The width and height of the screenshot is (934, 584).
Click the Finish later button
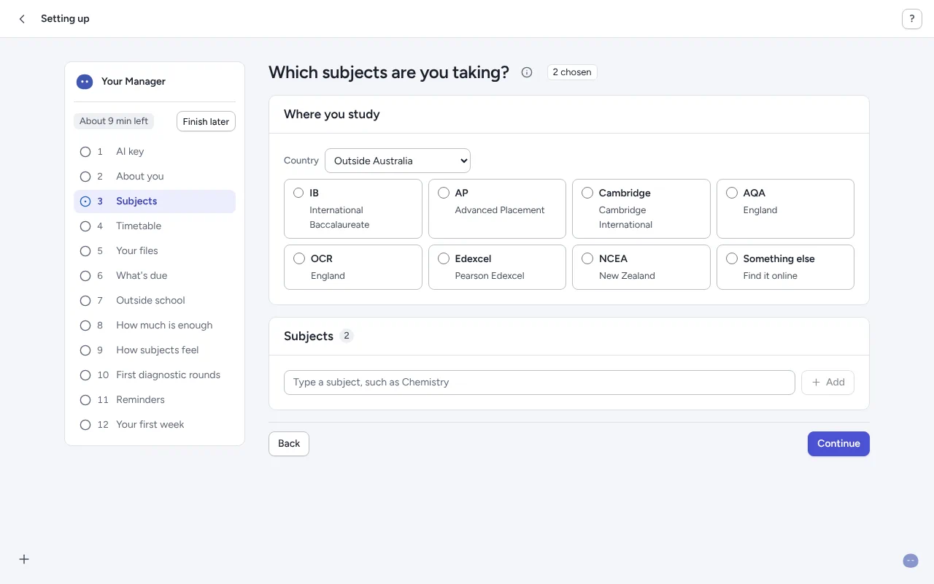click(x=206, y=121)
